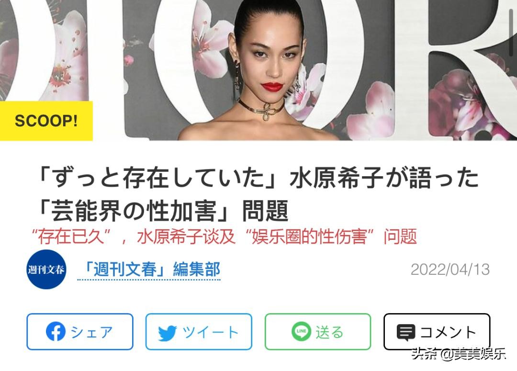The image size is (517, 371).
Task: Share article via シェア button
Action: [x=80, y=331]
